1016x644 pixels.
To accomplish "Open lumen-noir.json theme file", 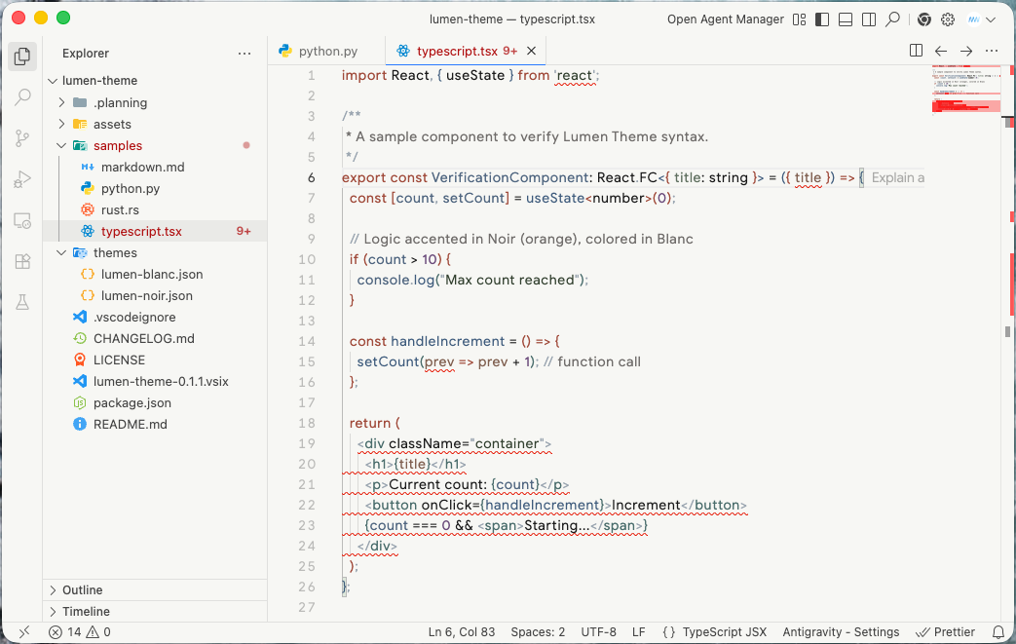I will [x=155, y=295].
